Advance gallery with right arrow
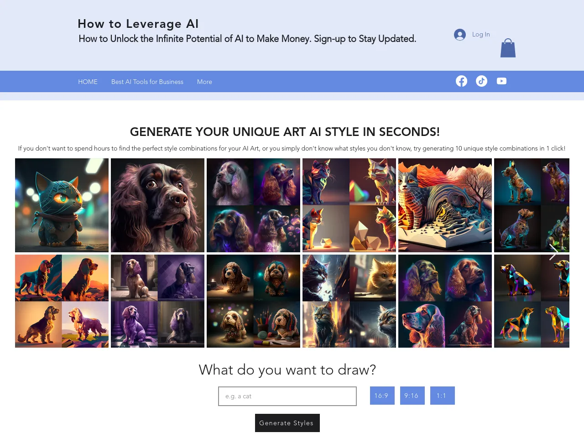Viewport: 584px width, 438px height. click(x=553, y=252)
